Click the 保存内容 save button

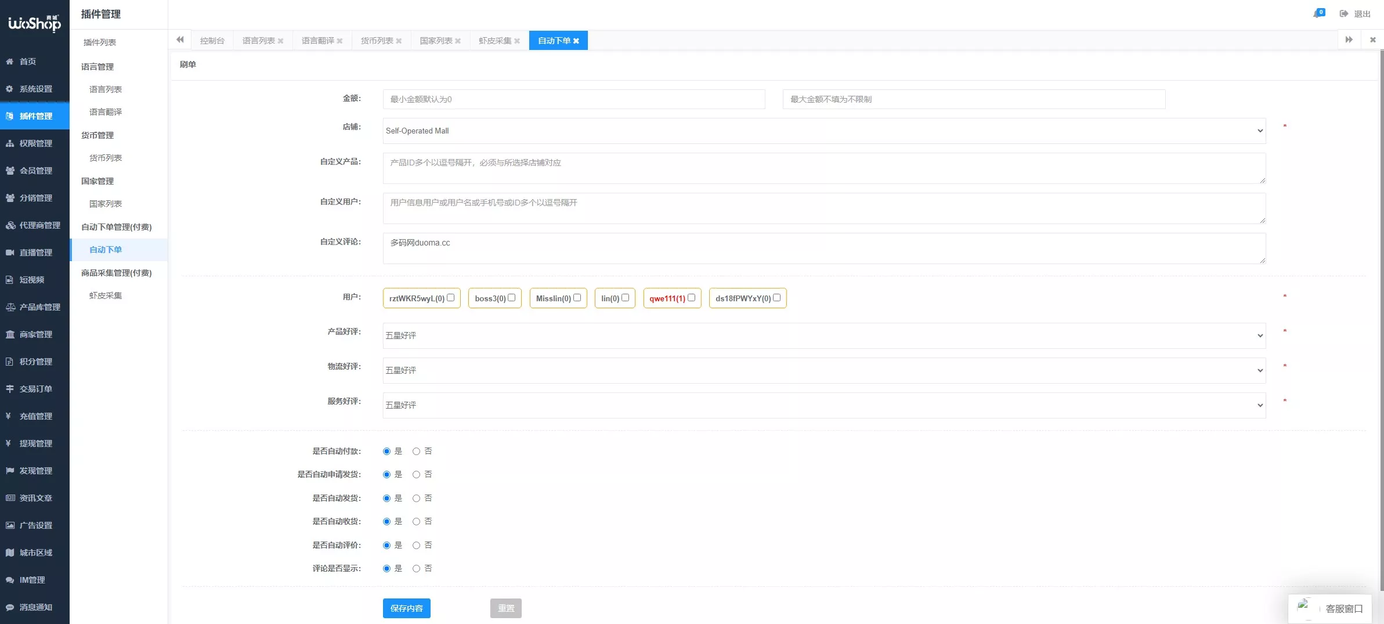406,608
